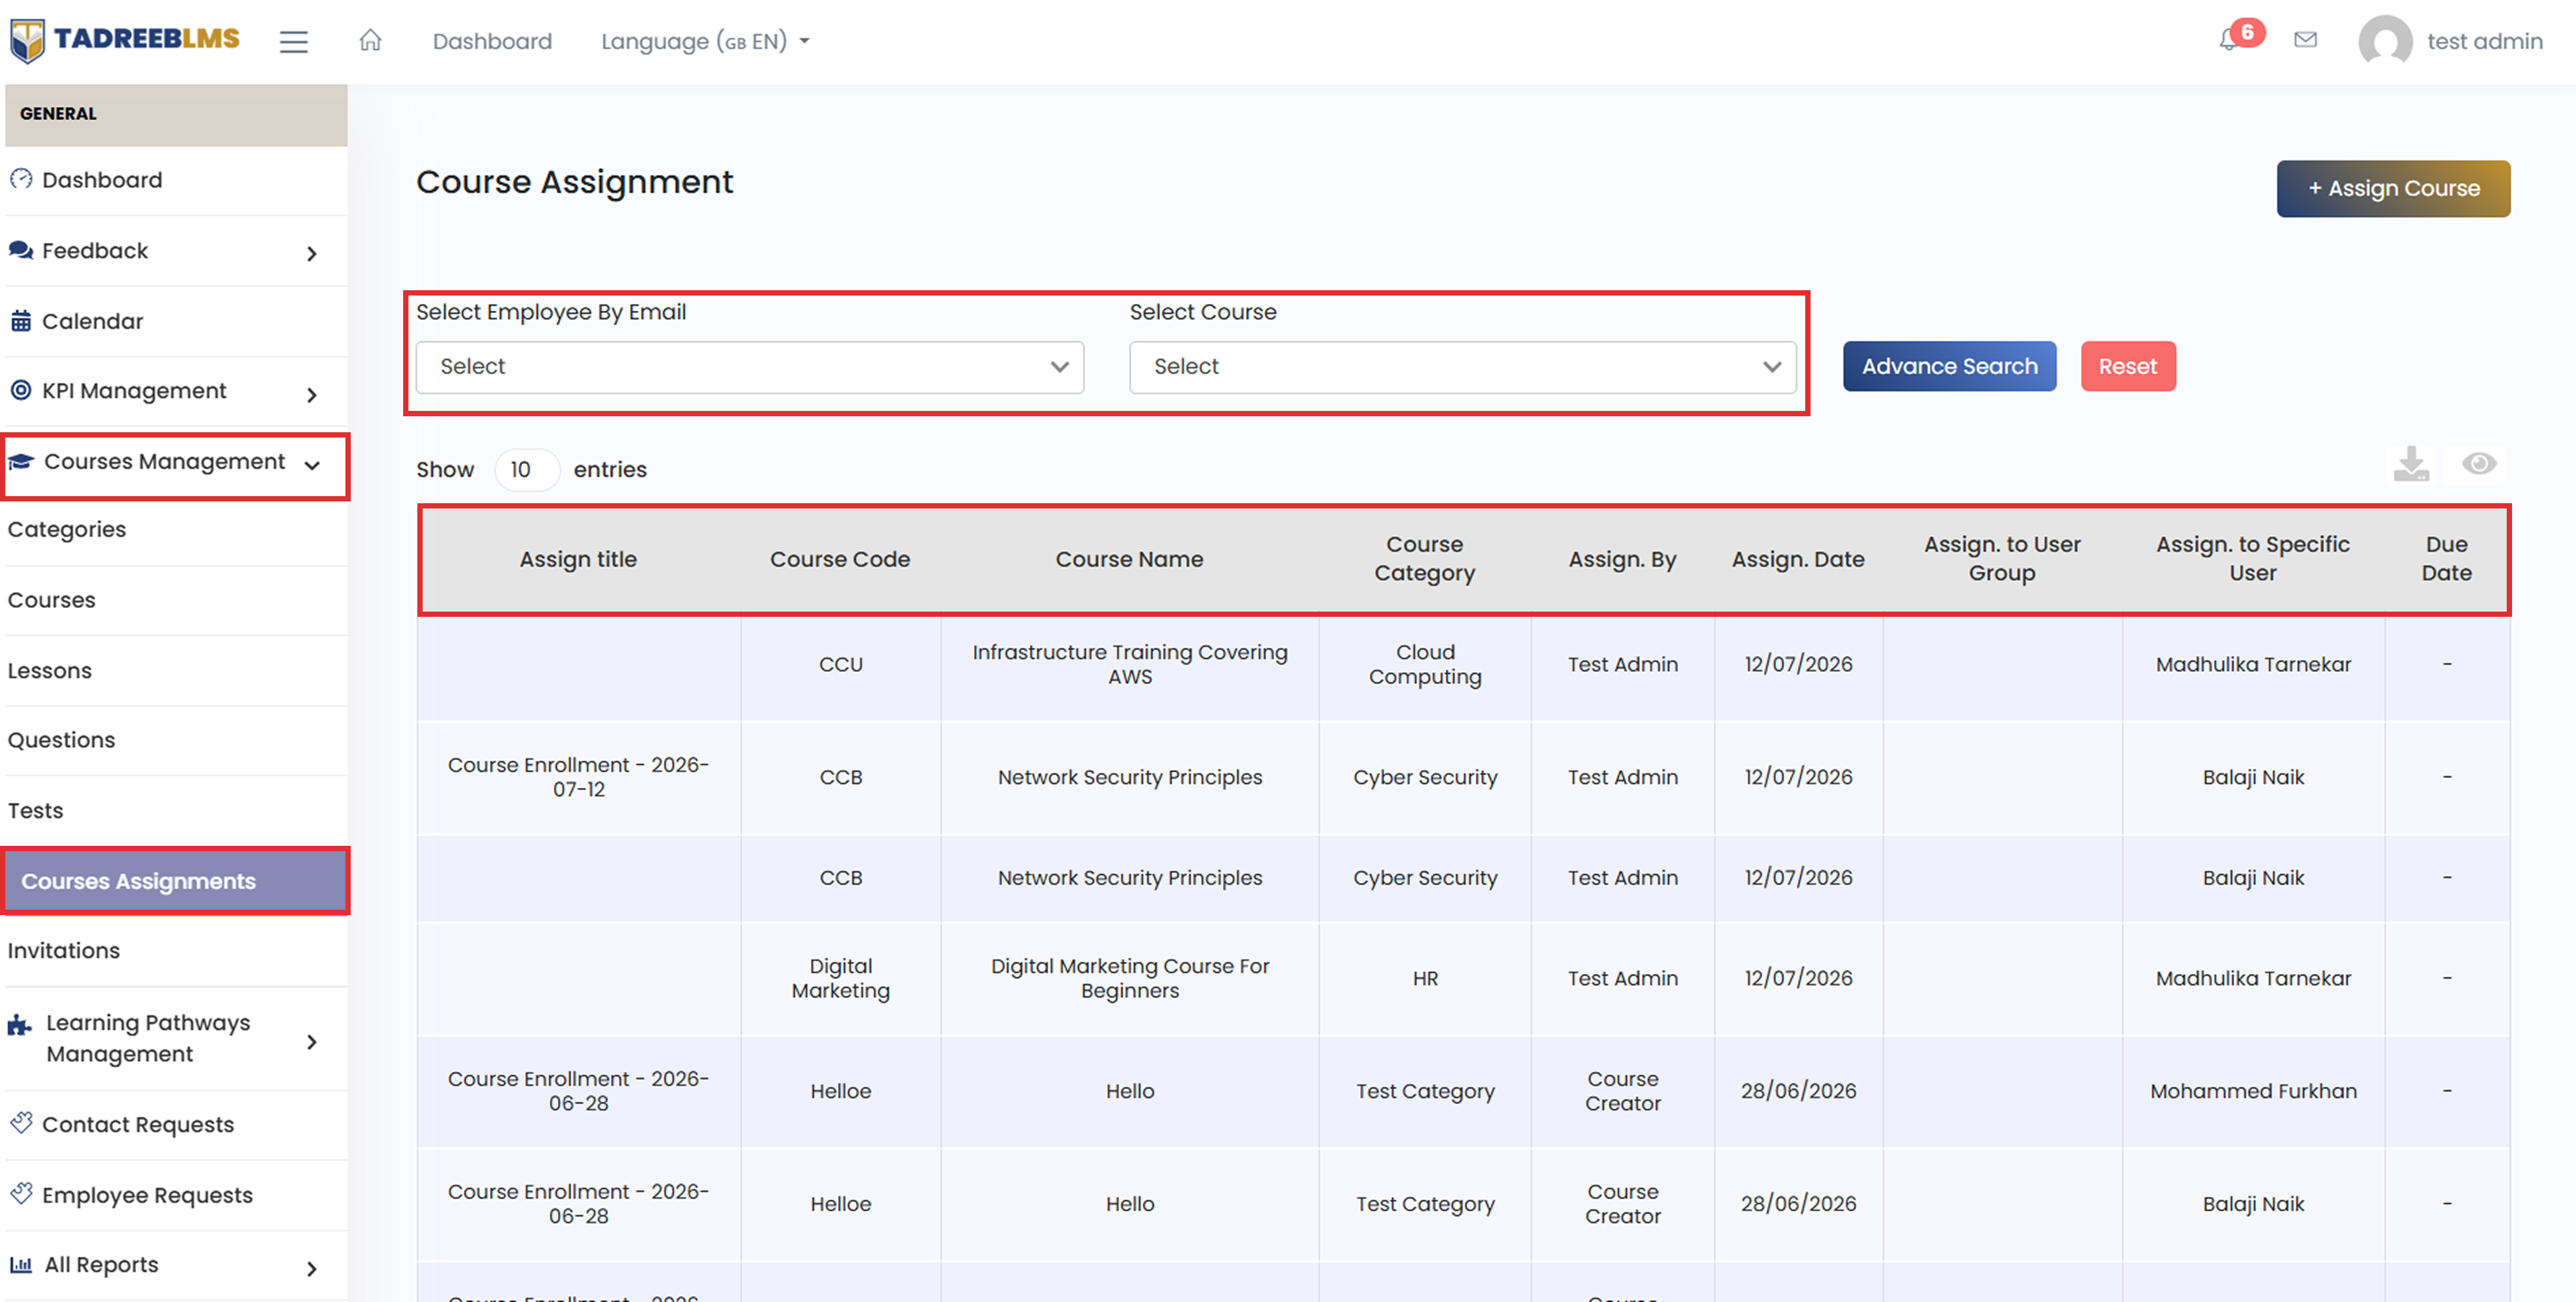Screen dimensions: 2576x1302
Task: Sort by Assign. to Specific User header
Action: [x=2252, y=559]
